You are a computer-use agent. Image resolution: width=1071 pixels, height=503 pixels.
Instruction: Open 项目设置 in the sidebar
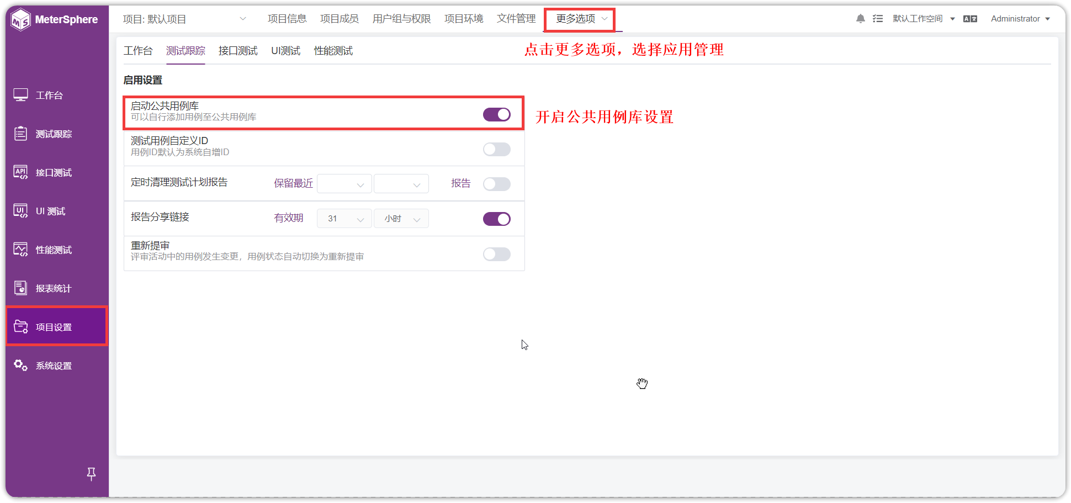pyautogui.click(x=57, y=327)
